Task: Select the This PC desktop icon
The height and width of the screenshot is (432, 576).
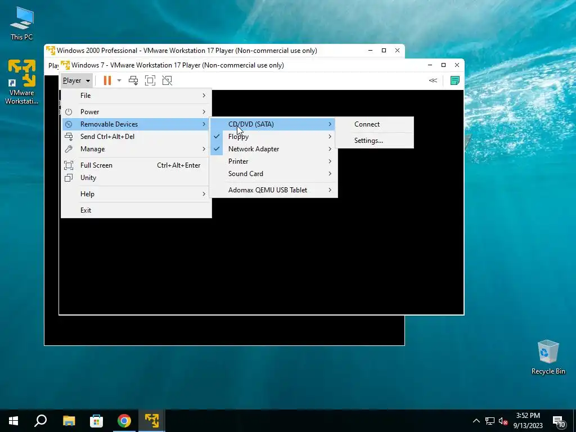Action: [x=22, y=24]
